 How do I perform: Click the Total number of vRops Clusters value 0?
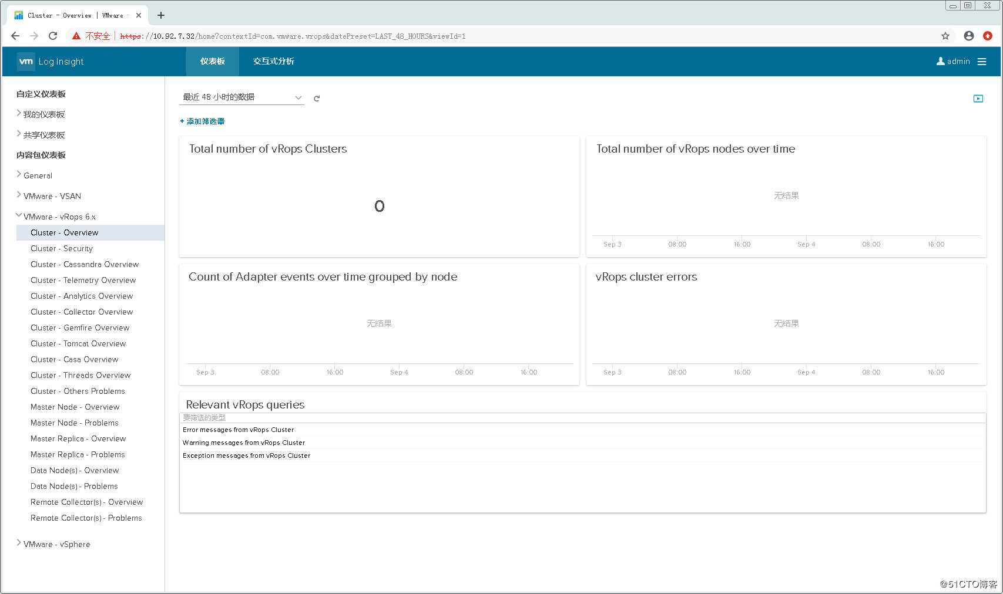tap(380, 206)
